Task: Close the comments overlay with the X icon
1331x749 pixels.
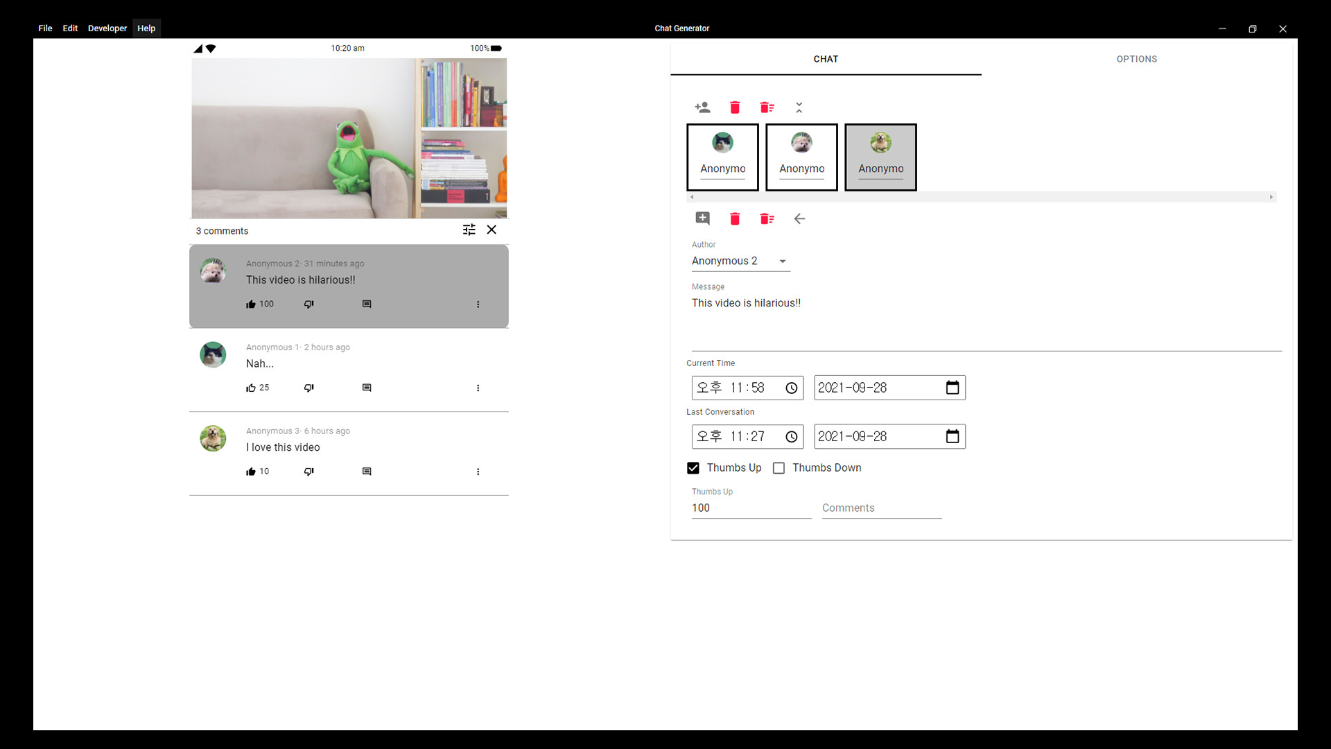Action: (x=492, y=230)
